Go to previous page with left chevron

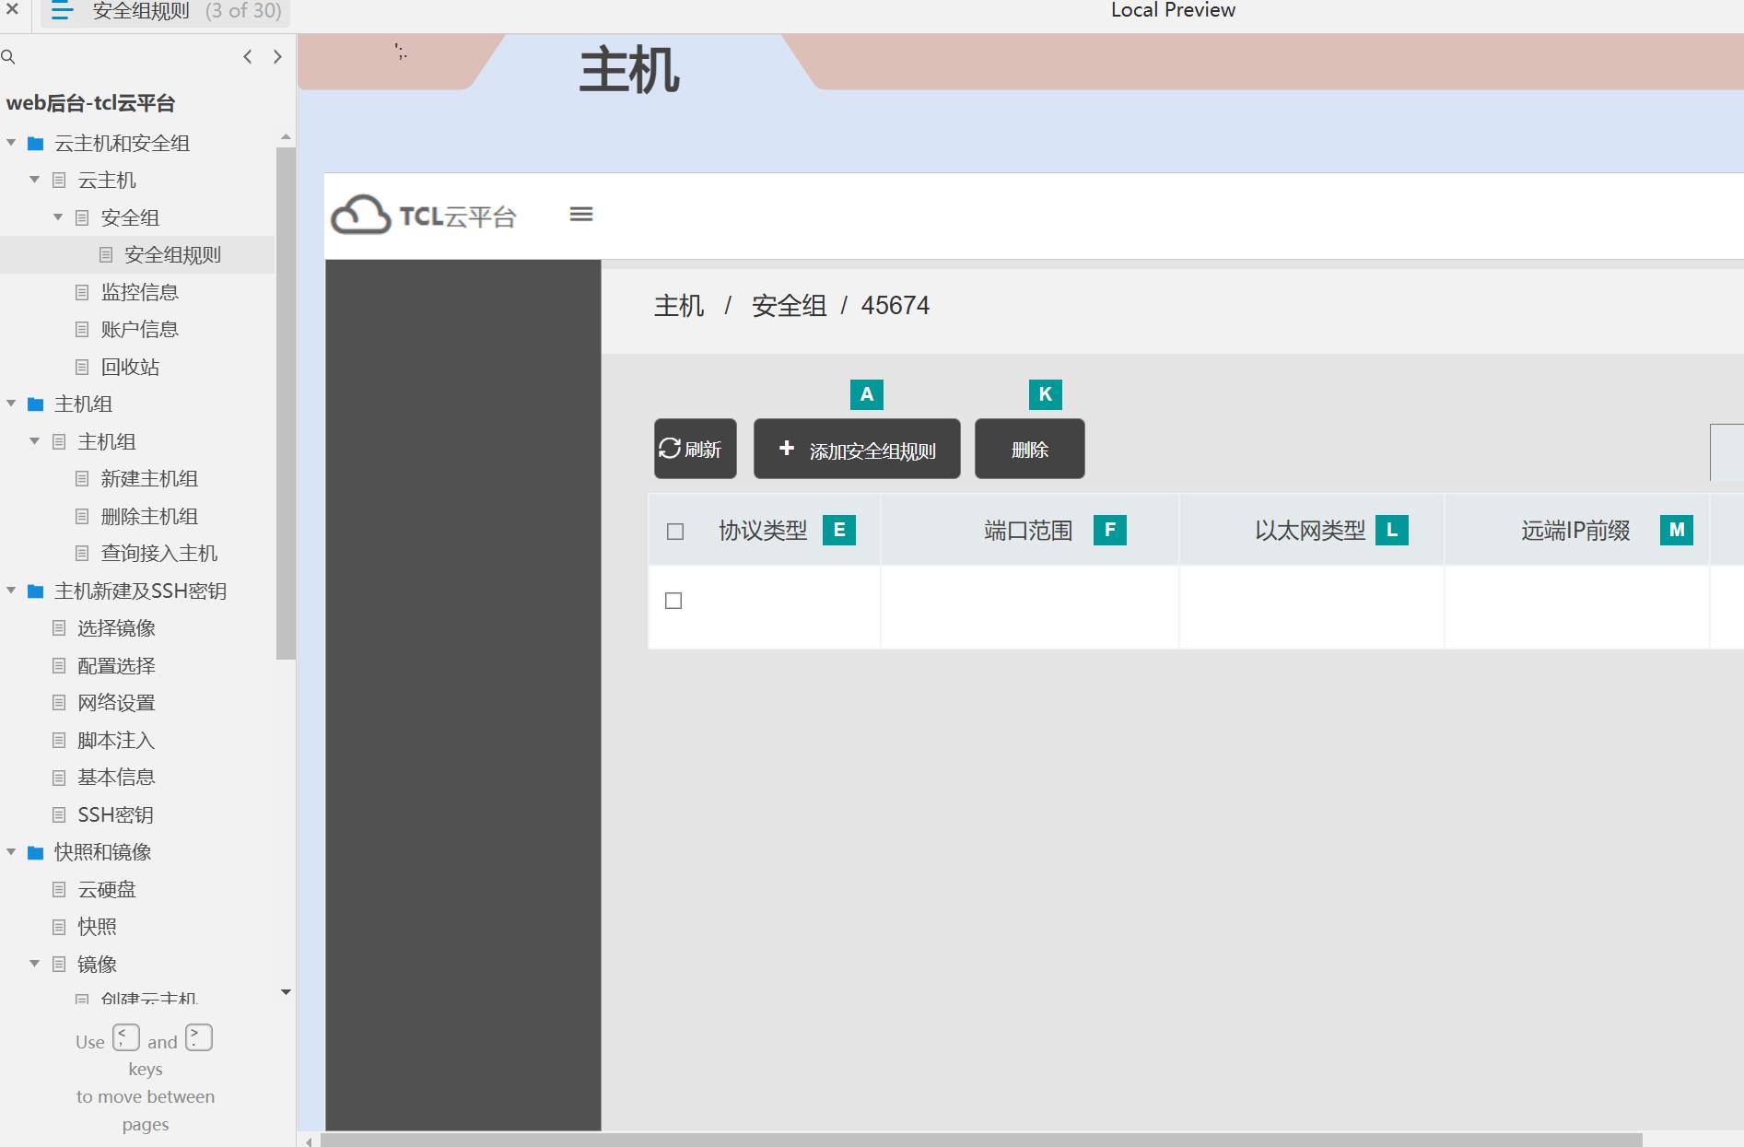click(x=248, y=57)
